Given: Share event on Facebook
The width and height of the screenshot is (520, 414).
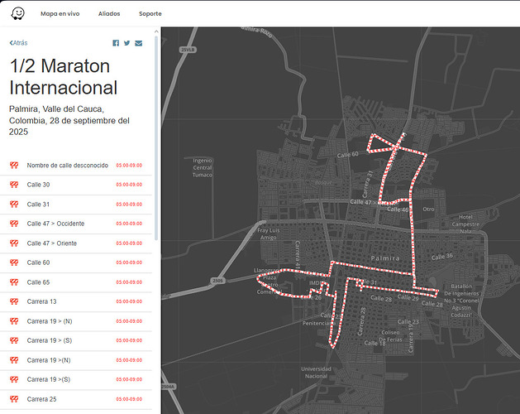Looking at the screenshot, I should (x=116, y=43).
